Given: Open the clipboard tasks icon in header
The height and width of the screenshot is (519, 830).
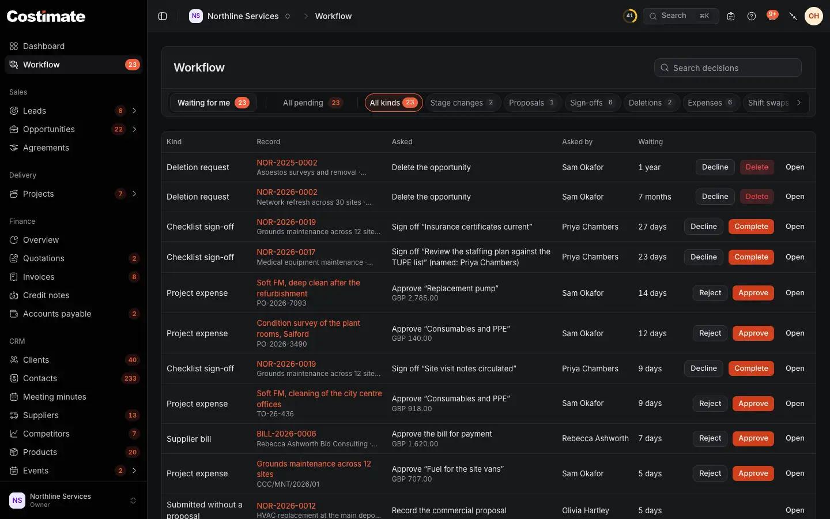Looking at the screenshot, I should pyautogui.click(x=731, y=16).
